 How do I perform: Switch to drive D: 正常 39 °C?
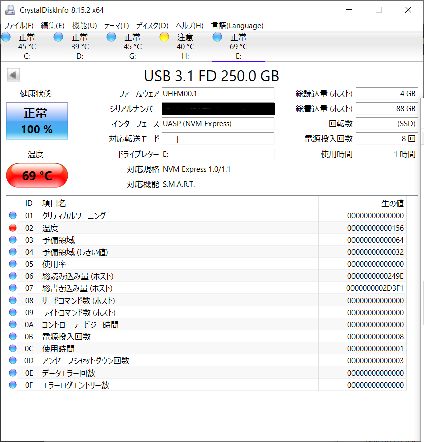(x=80, y=46)
